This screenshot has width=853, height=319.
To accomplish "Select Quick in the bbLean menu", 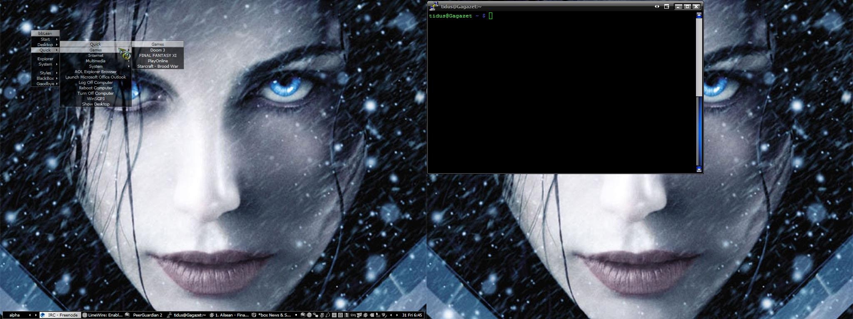I will 45,50.
